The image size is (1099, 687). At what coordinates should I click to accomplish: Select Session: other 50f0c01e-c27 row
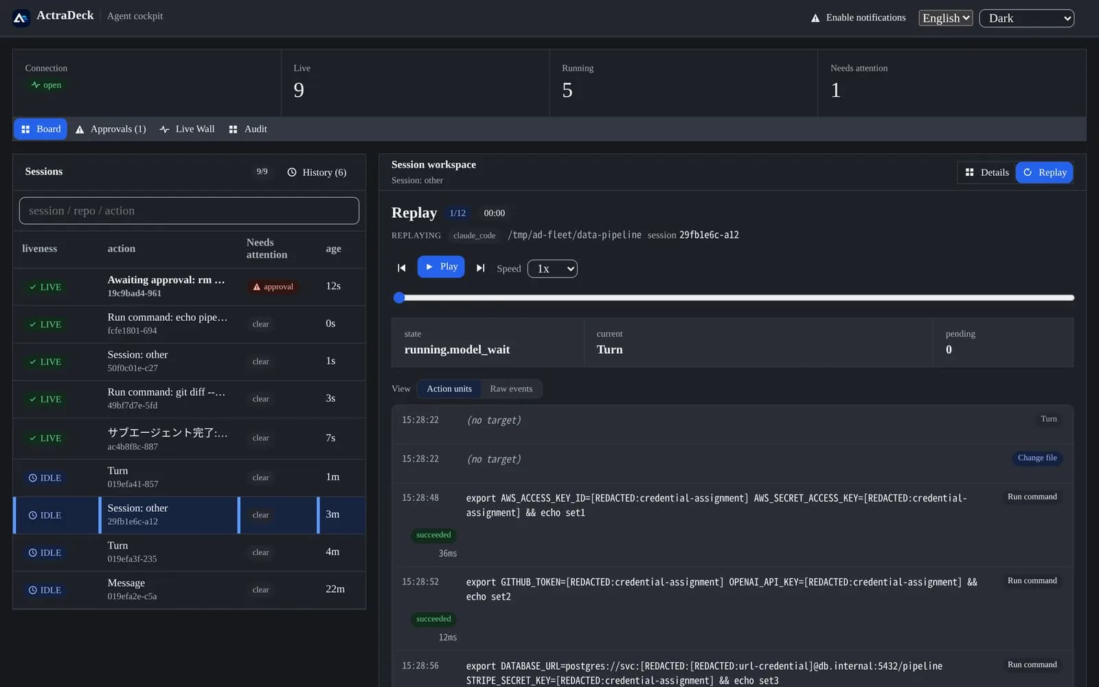[x=190, y=361]
